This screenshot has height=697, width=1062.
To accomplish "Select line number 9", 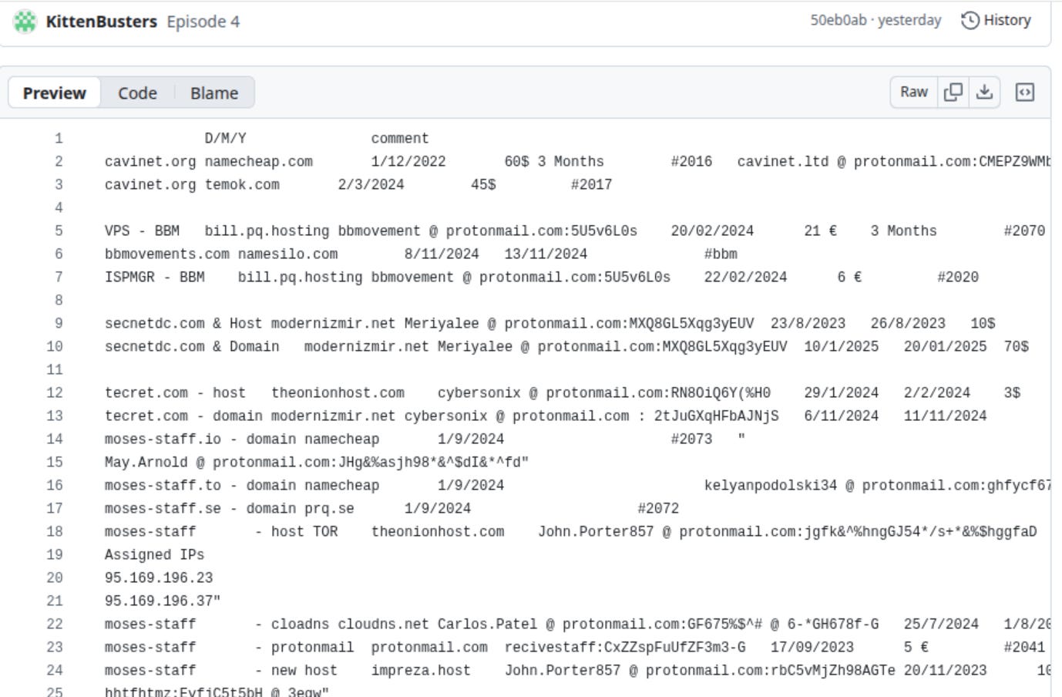I will [x=59, y=324].
